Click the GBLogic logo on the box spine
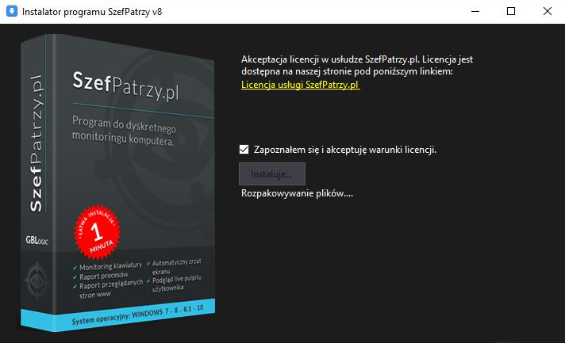This screenshot has height=343, width=565. point(37,240)
